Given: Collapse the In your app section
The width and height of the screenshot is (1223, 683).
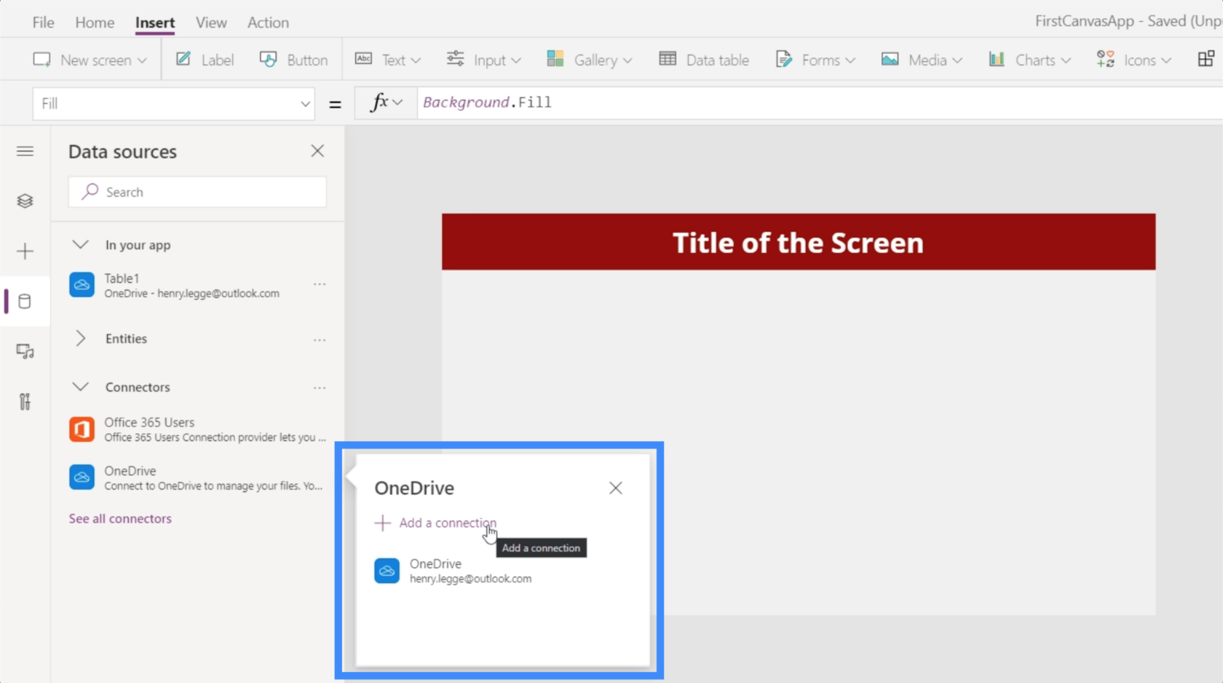Looking at the screenshot, I should tap(81, 245).
